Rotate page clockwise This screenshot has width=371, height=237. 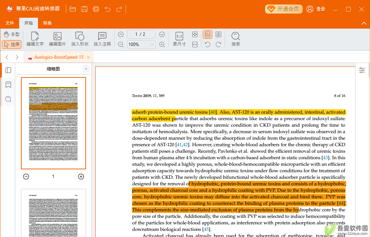click(218, 44)
